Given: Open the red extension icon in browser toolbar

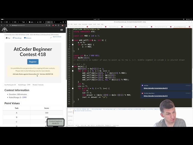Looking at the screenshot, I should pyautogui.click(x=53, y=25).
